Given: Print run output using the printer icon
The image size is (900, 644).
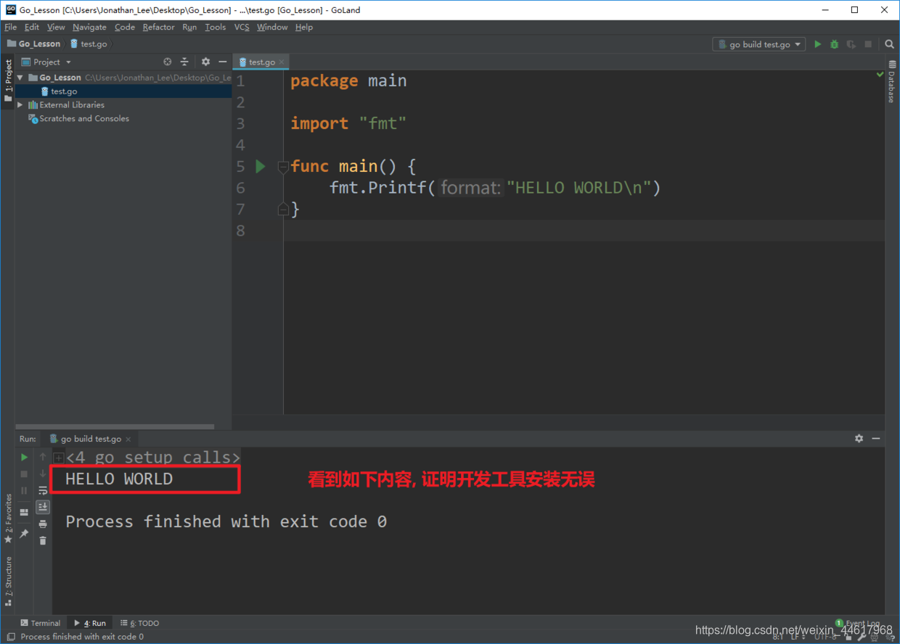Looking at the screenshot, I should pyautogui.click(x=43, y=524).
